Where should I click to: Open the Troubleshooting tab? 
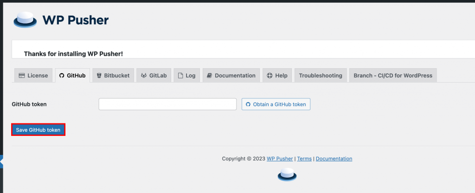(x=321, y=76)
